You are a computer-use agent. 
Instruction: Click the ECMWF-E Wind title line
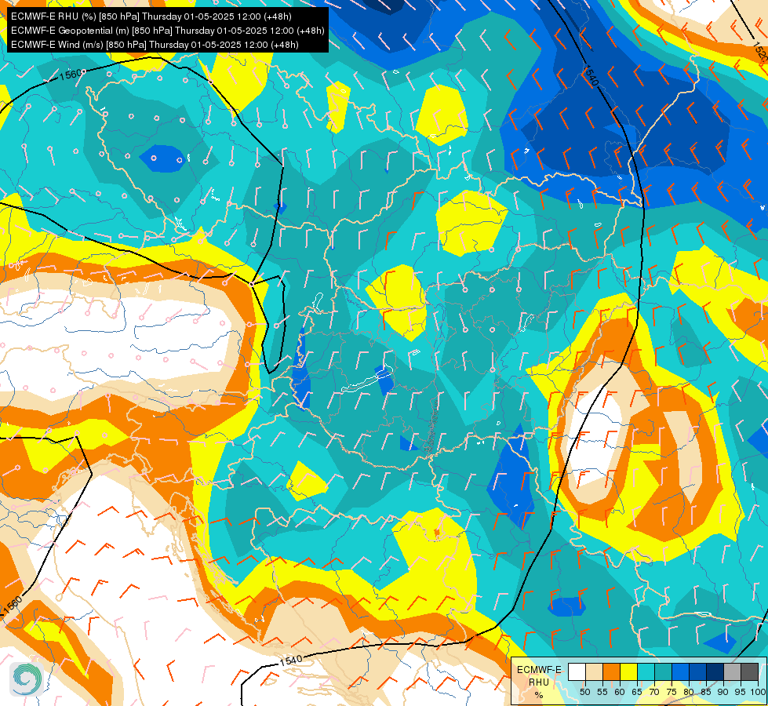155,45
